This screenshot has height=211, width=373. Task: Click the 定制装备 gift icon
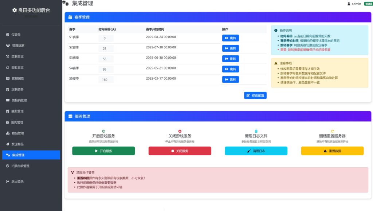8,89
